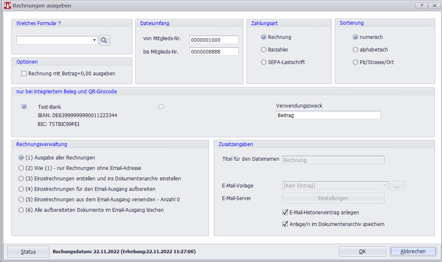Click the Verwendungszweck text field
Viewport: 442px width, 262px height.
(328, 115)
